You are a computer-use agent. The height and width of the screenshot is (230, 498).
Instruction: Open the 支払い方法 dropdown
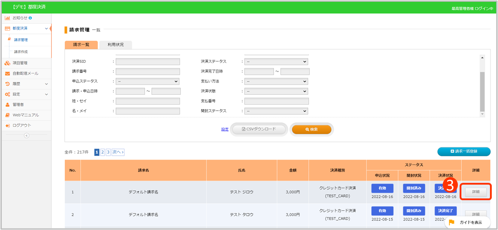point(276,81)
